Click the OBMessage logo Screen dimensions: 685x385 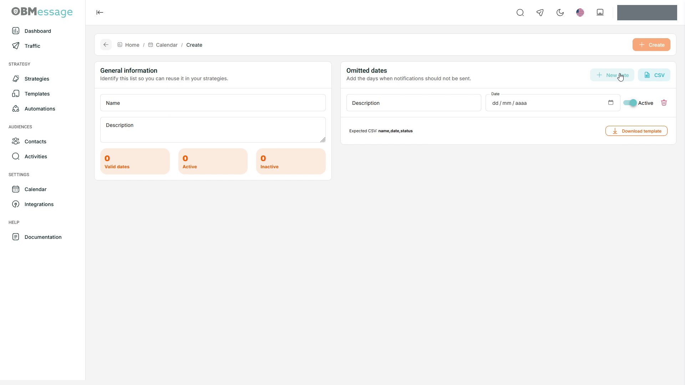pyautogui.click(x=42, y=12)
